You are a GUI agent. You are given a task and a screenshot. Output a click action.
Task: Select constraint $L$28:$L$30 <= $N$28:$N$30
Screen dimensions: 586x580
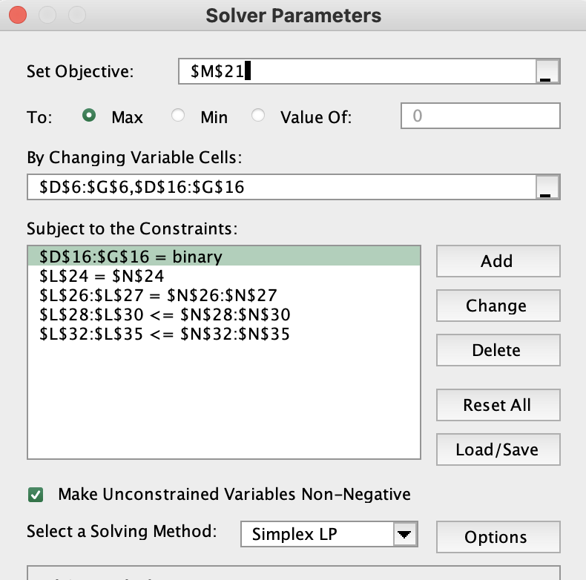164,315
